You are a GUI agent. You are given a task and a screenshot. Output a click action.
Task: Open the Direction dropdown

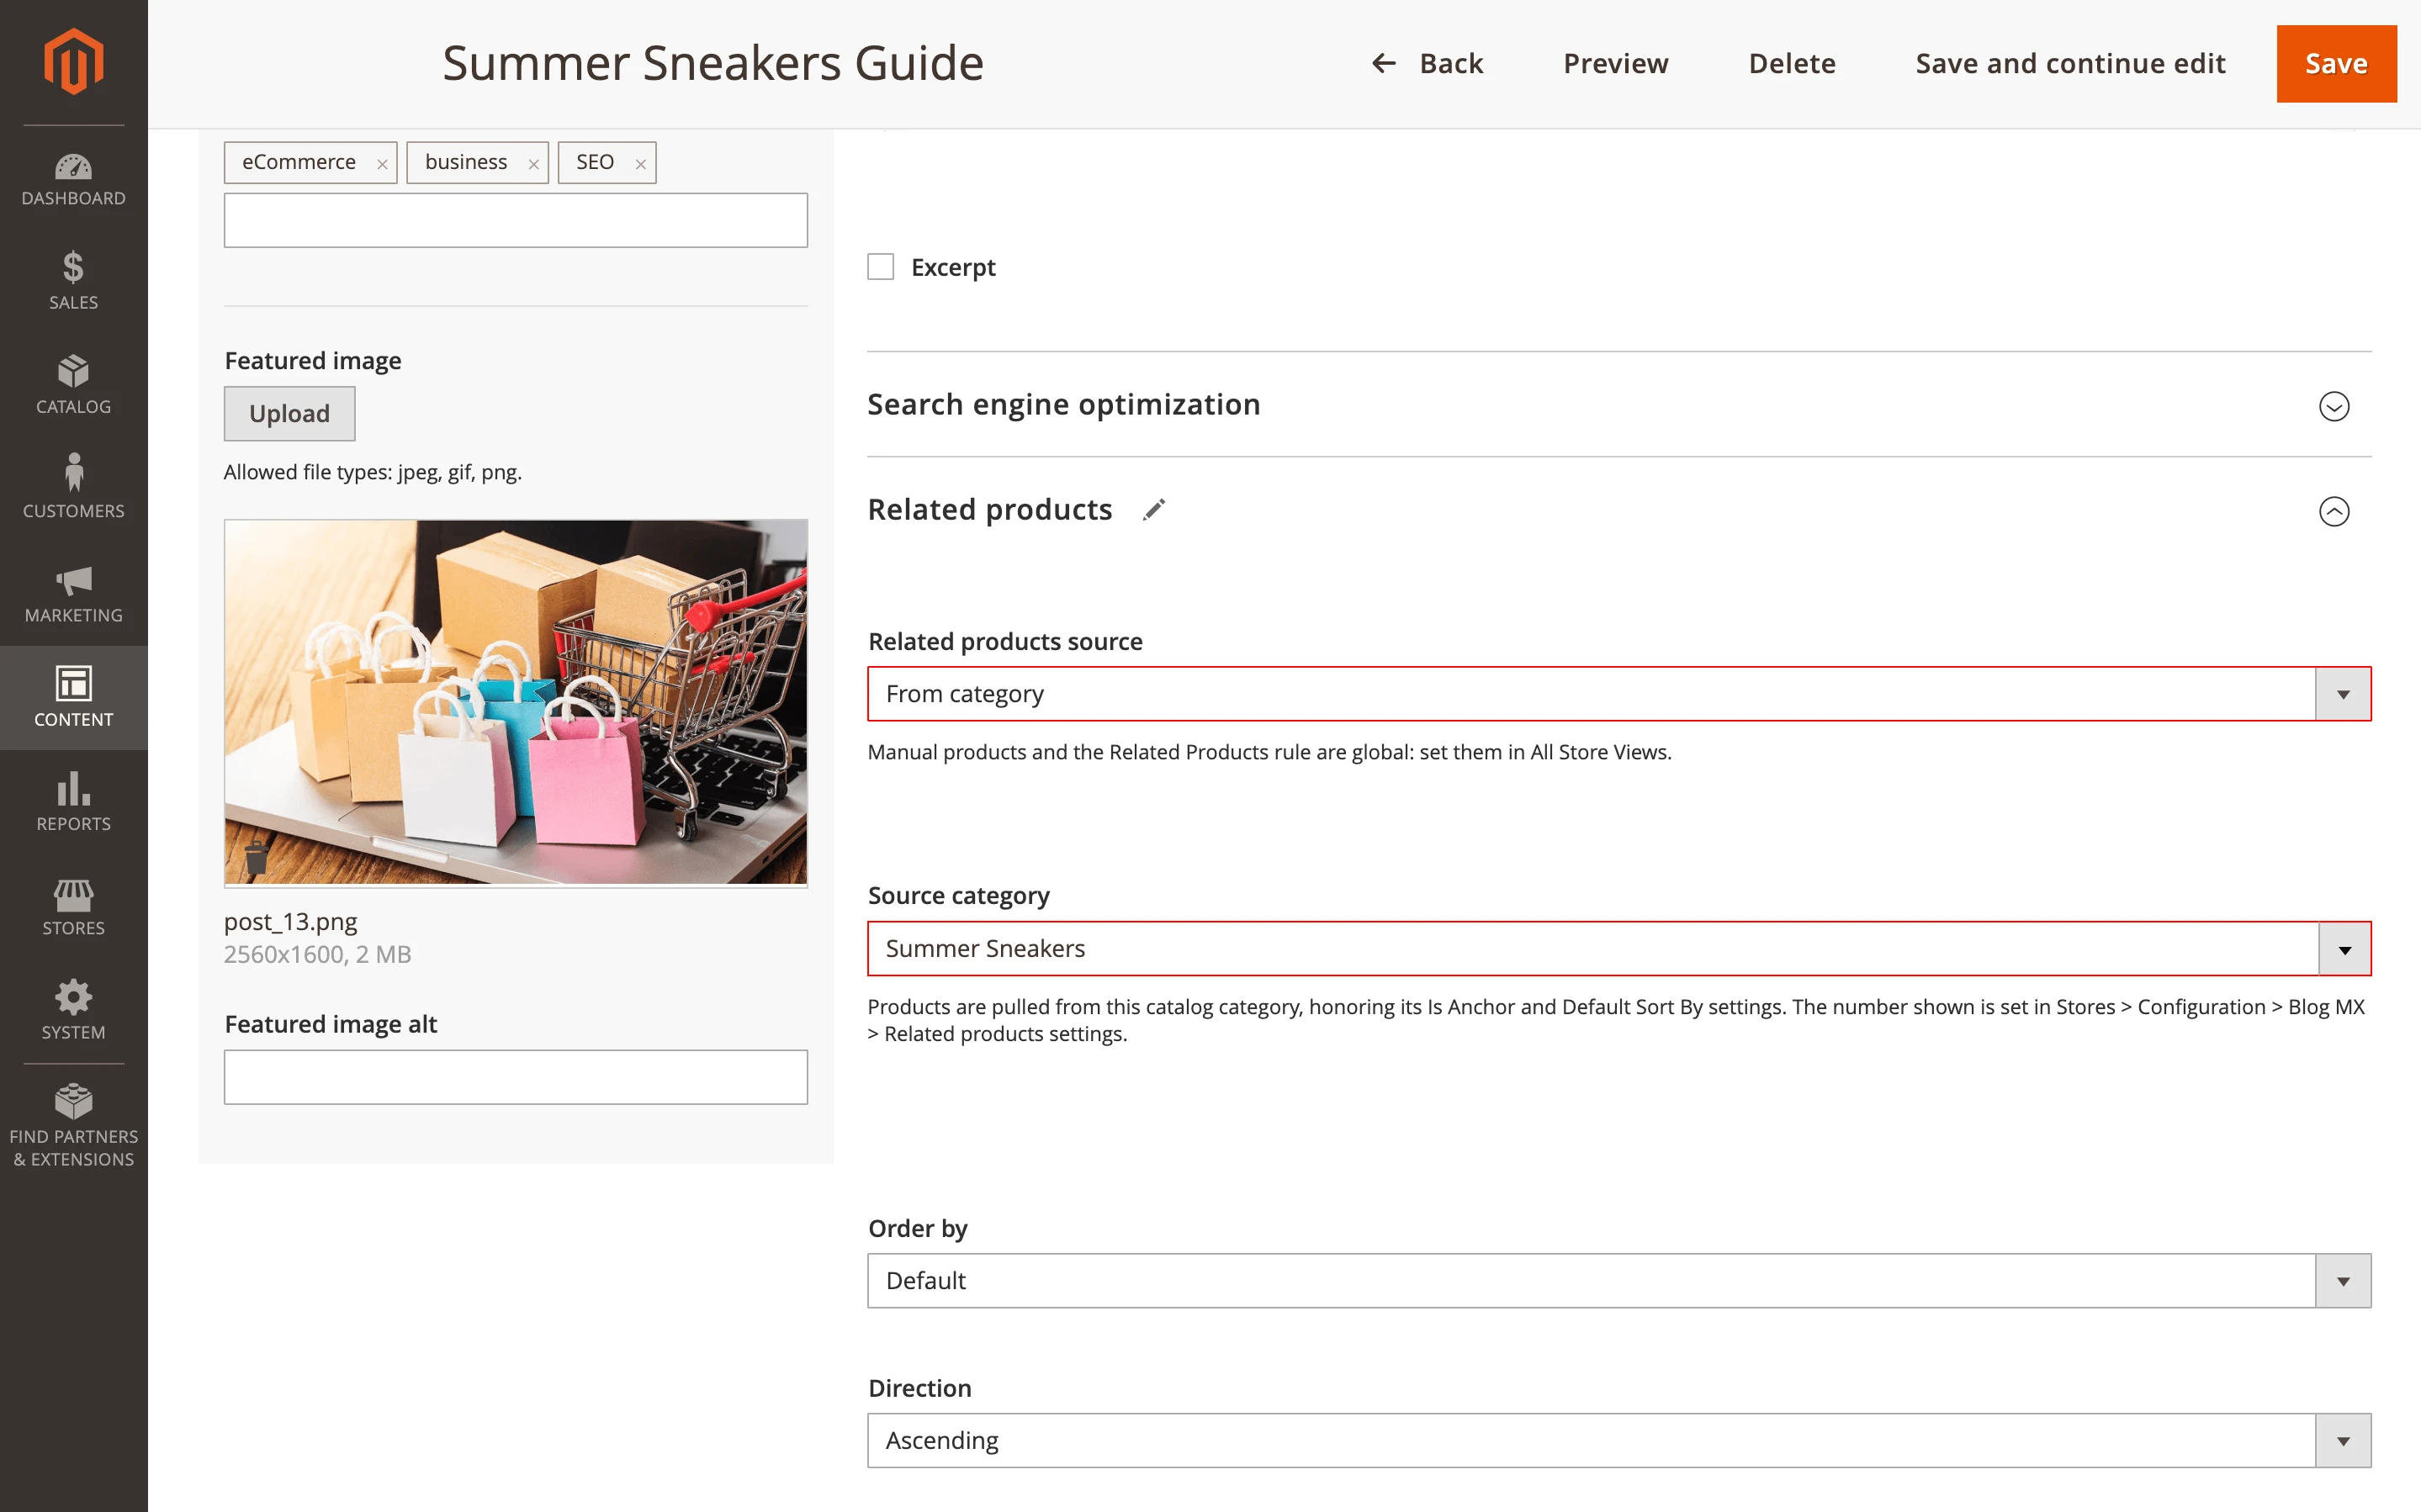(1619, 1441)
